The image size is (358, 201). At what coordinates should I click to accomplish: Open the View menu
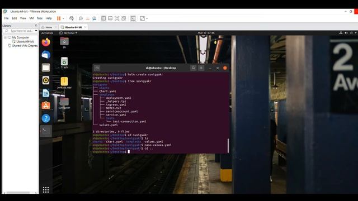coord(23,18)
